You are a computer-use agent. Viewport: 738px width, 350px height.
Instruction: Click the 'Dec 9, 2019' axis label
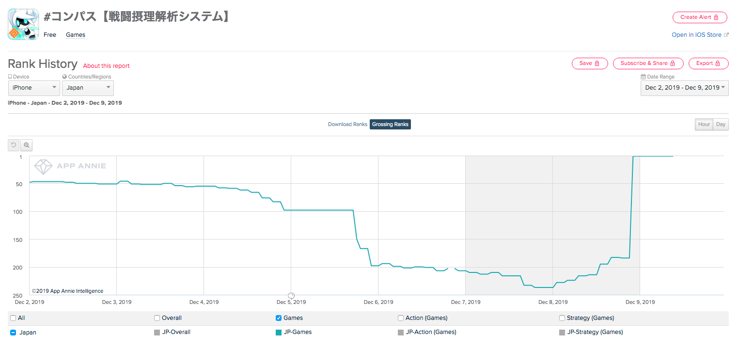coord(640,302)
